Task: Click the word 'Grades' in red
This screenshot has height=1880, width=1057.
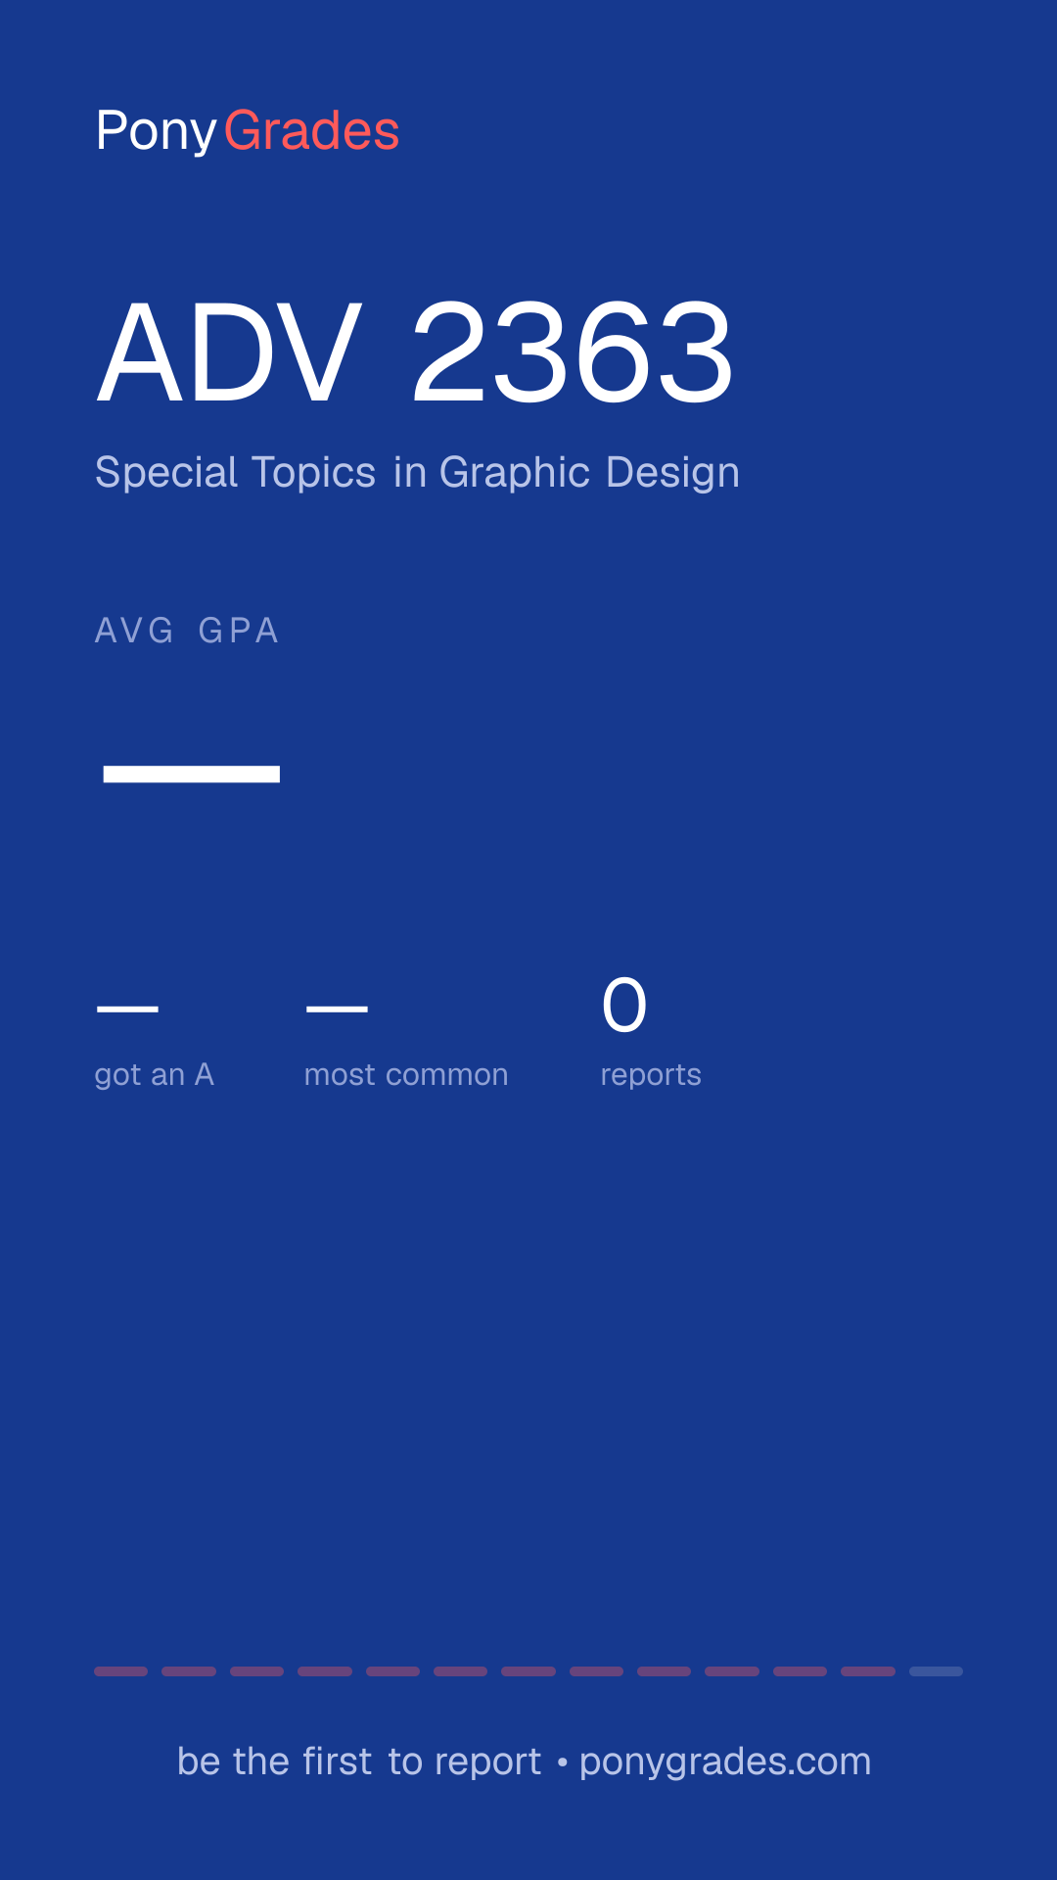Action: click(x=311, y=131)
